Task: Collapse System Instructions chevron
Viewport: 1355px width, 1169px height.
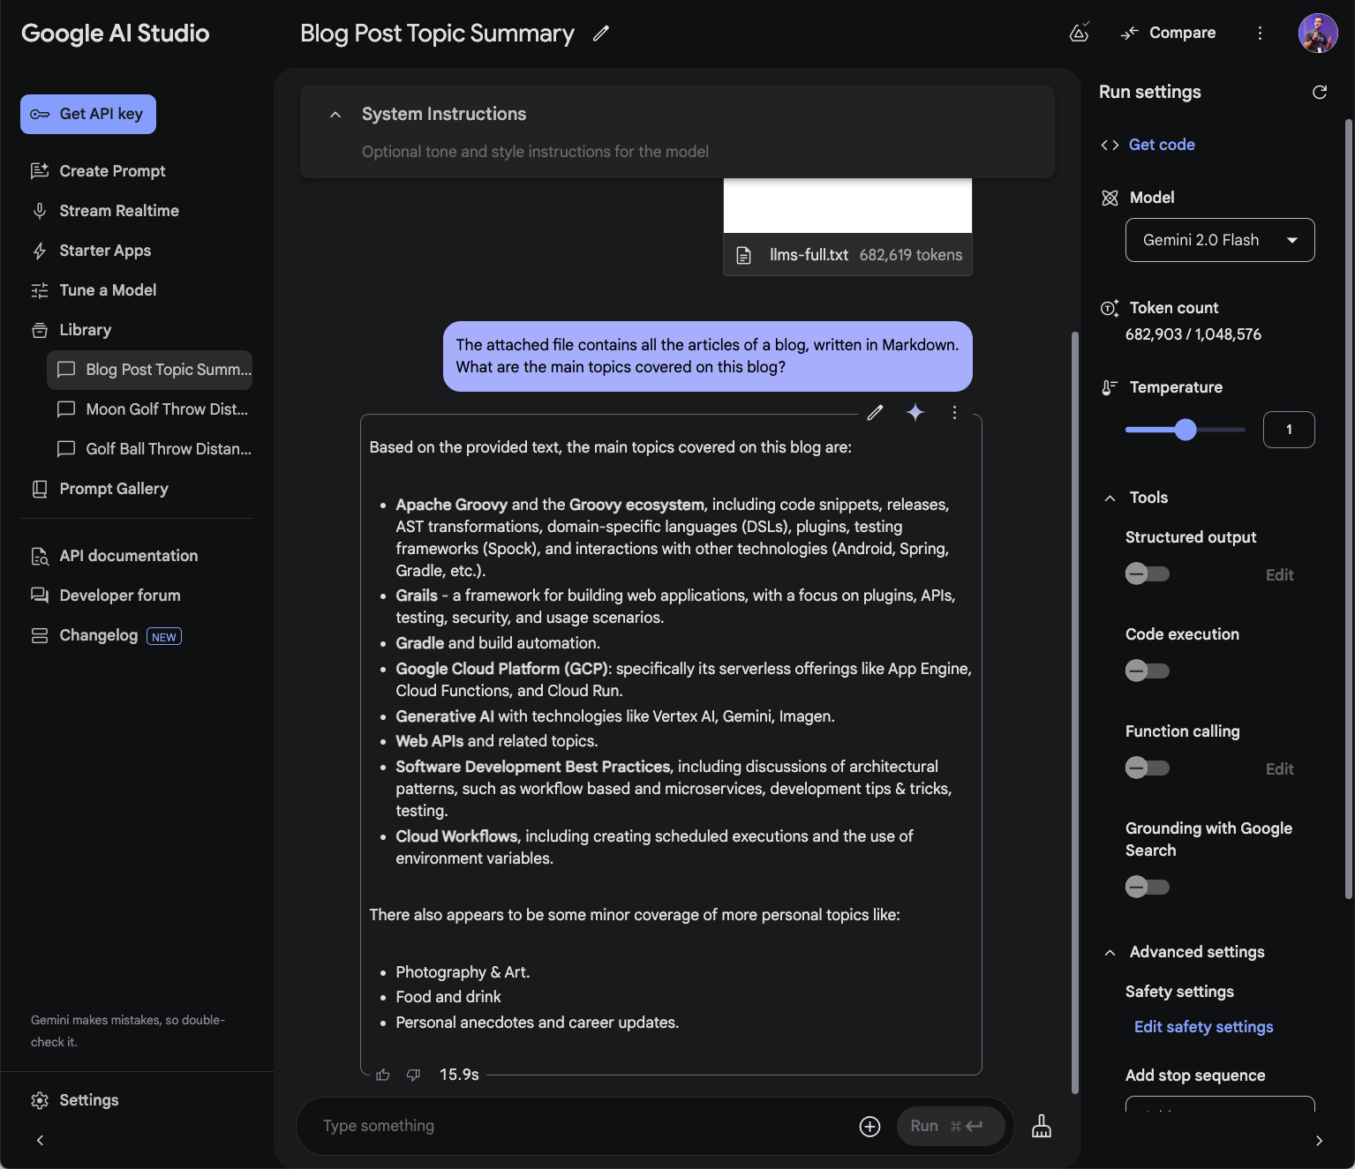Action: click(x=335, y=115)
